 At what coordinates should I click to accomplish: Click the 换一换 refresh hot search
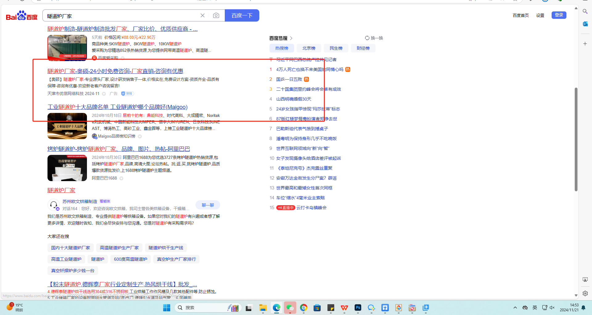374,38
